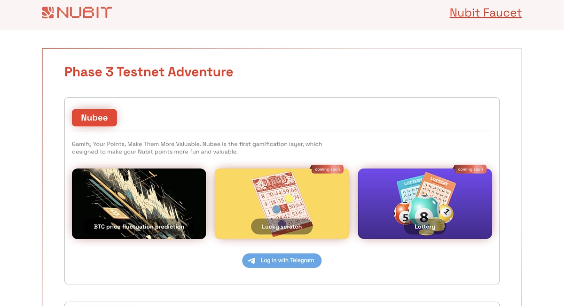Click the Nubit logo icon in header

click(48, 12)
